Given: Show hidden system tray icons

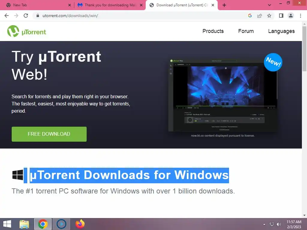Looking at the screenshot, I should 264,224.
